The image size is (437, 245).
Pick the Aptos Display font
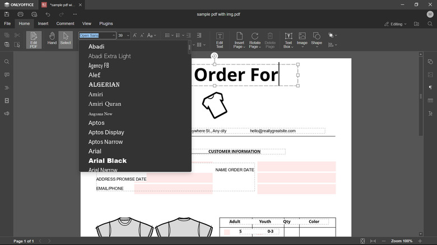click(106, 133)
